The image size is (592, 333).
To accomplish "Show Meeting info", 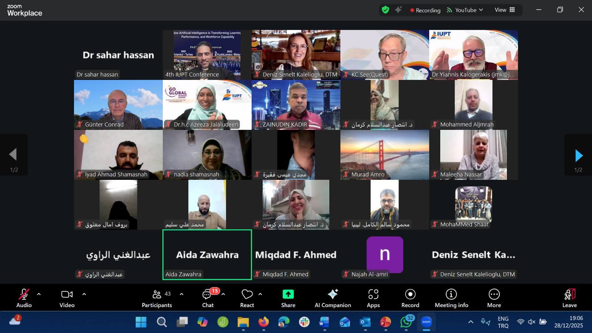I will pyautogui.click(x=451, y=299).
